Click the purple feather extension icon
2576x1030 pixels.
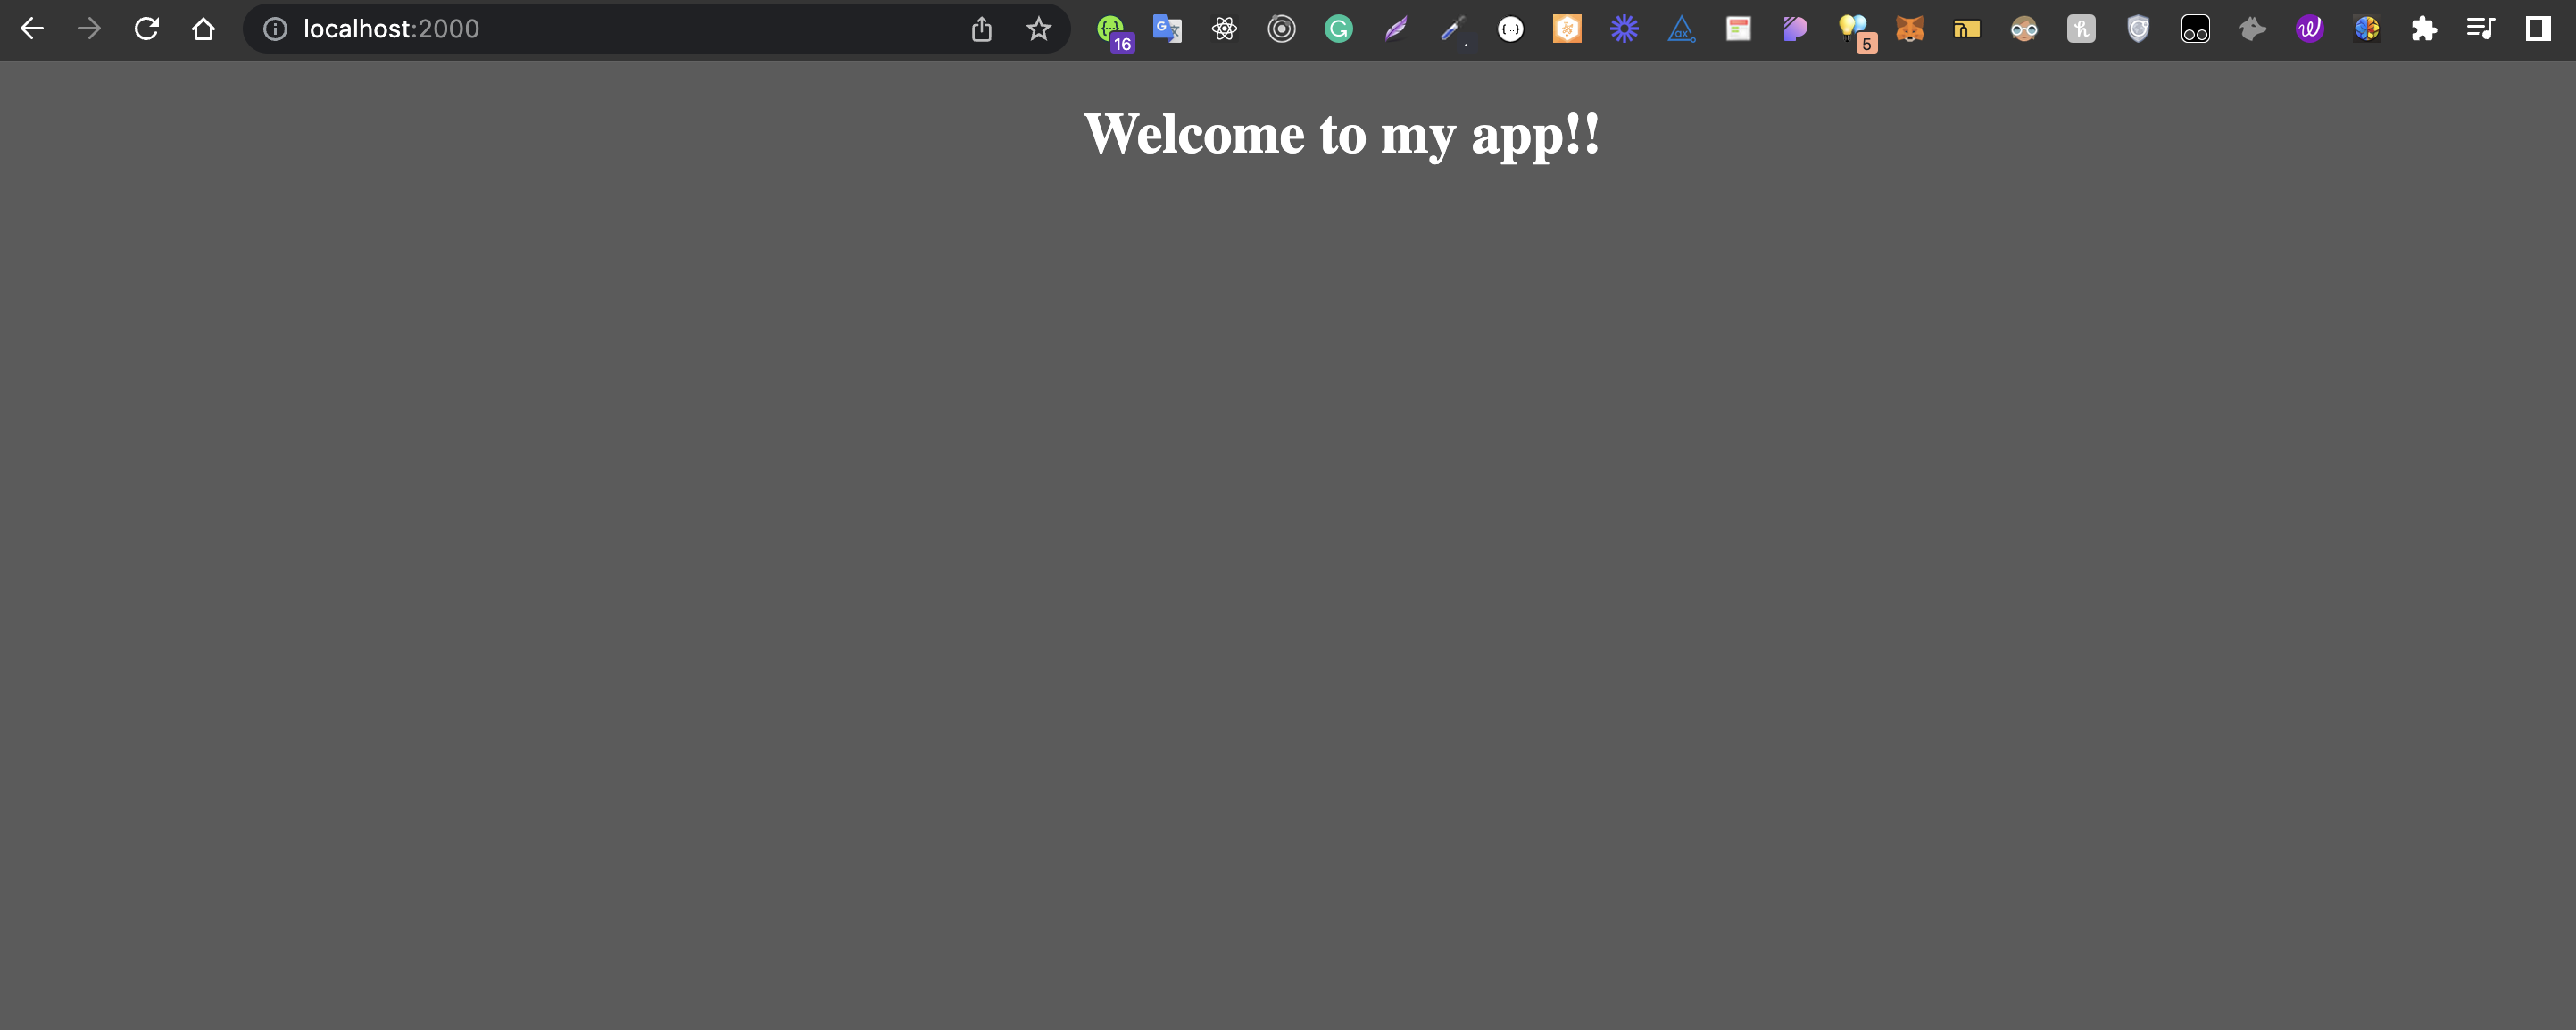tap(1396, 29)
